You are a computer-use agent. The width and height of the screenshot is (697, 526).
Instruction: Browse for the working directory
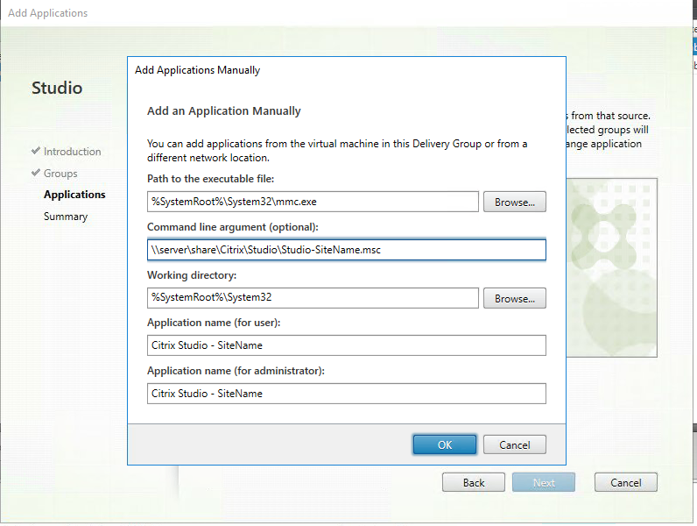(x=514, y=298)
